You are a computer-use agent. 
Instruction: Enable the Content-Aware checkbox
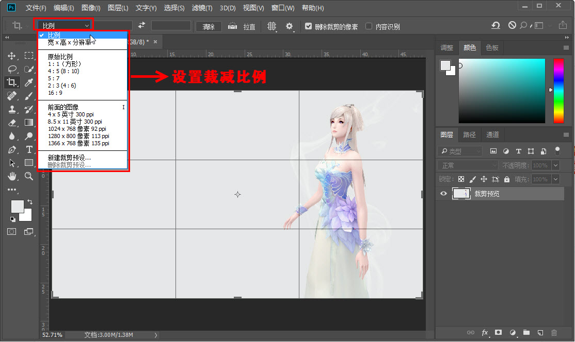coord(369,26)
